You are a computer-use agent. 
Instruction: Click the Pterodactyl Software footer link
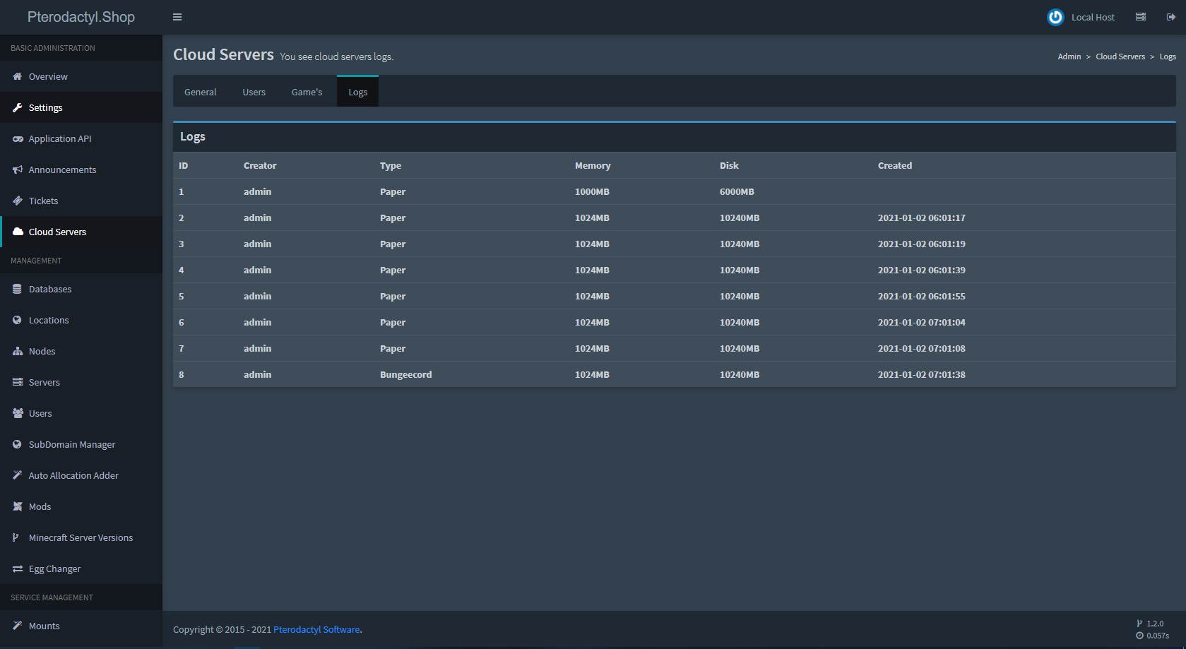(316, 630)
